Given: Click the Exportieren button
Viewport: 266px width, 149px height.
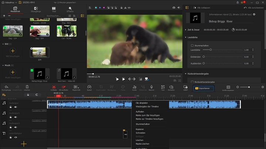Looking at the screenshot, I should pos(204,88).
